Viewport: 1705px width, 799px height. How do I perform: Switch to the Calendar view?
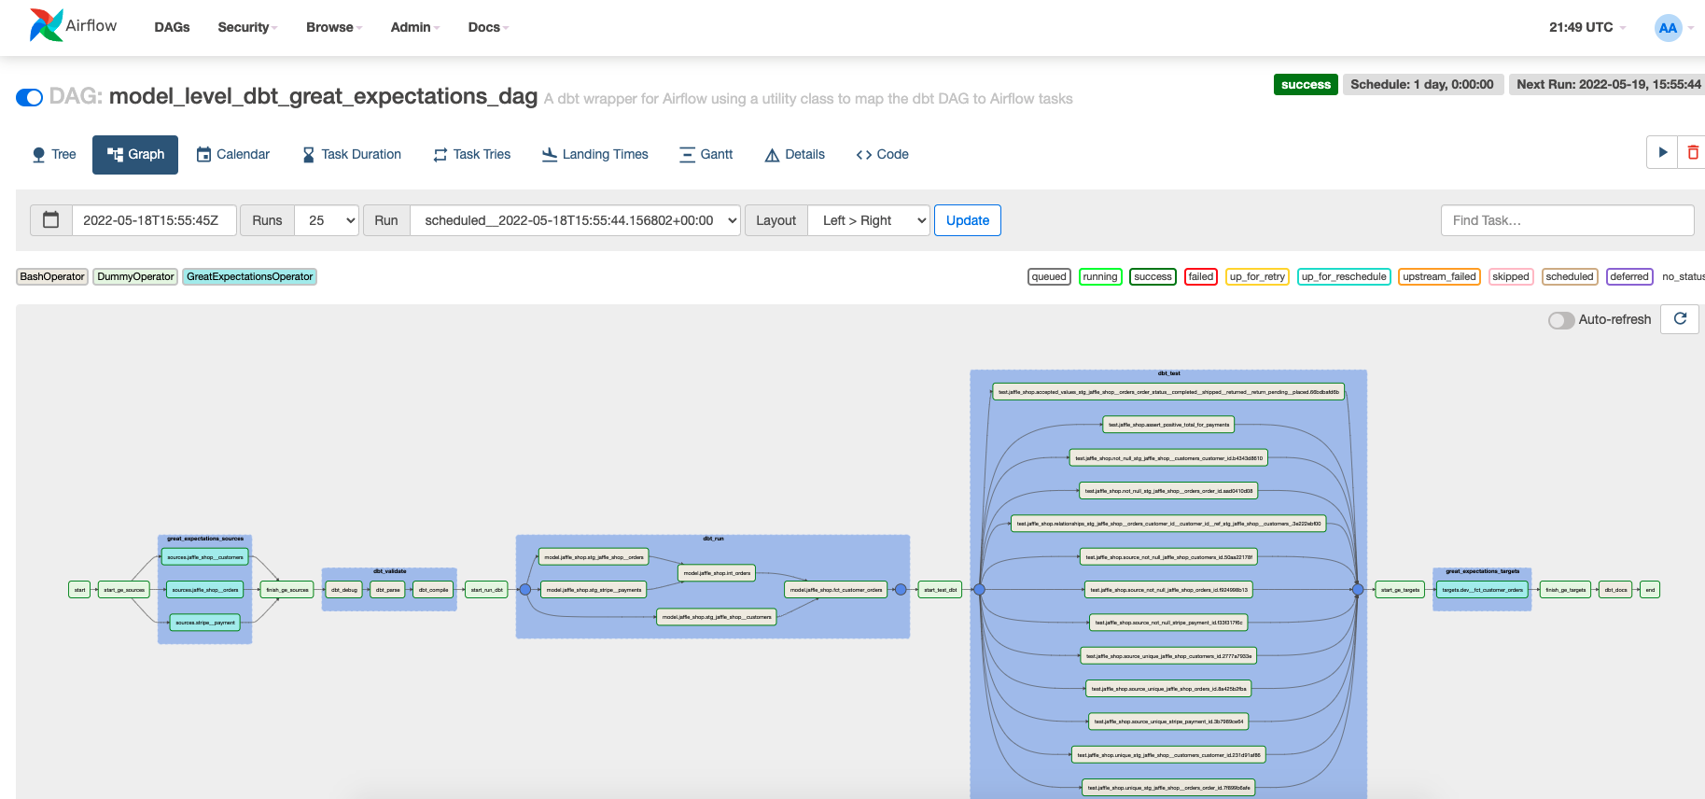(x=233, y=154)
